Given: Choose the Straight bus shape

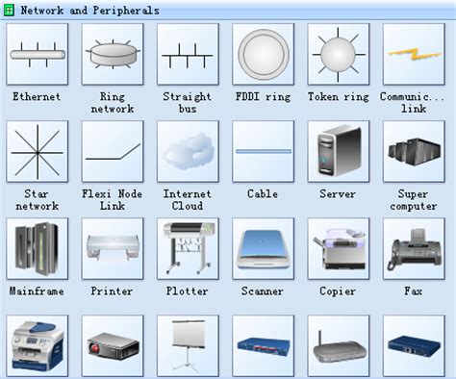Looking at the screenshot, I should 188,54.
